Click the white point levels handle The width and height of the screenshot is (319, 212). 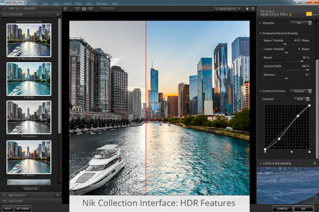pyautogui.click(x=310, y=152)
